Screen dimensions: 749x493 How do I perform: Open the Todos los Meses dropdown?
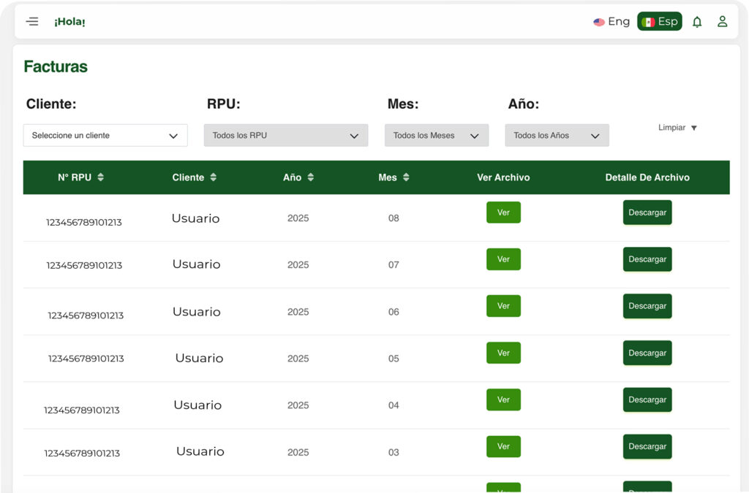point(436,136)
